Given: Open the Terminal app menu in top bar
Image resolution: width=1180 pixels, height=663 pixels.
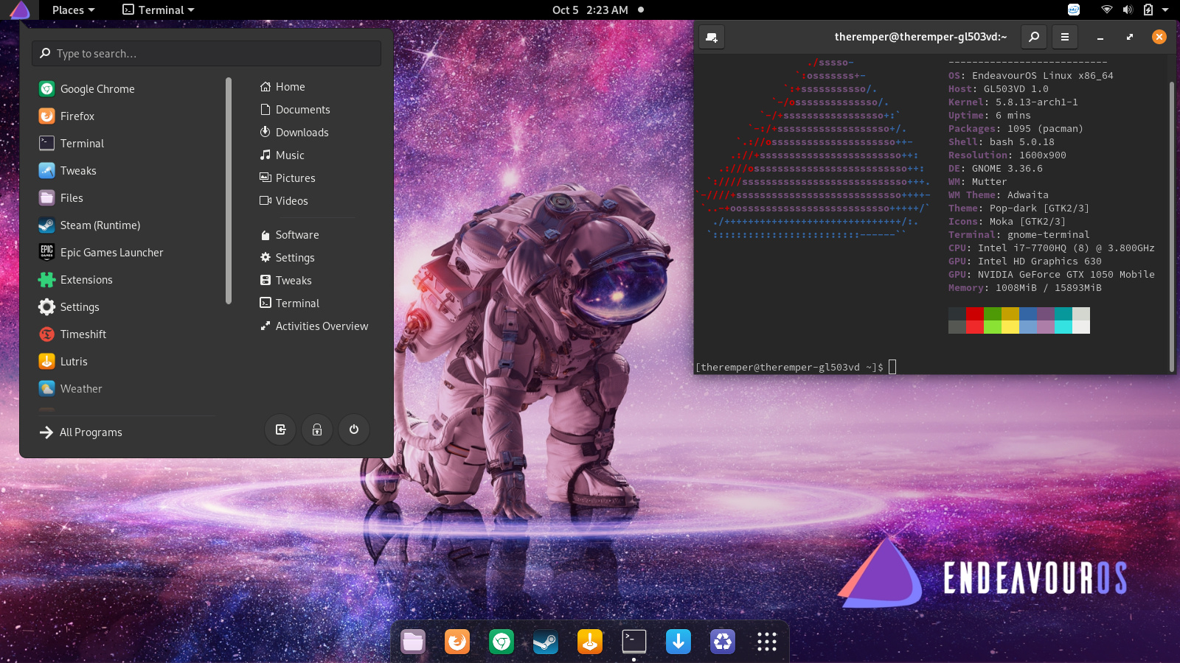Looking at the screenshot, I should (158, 10).
